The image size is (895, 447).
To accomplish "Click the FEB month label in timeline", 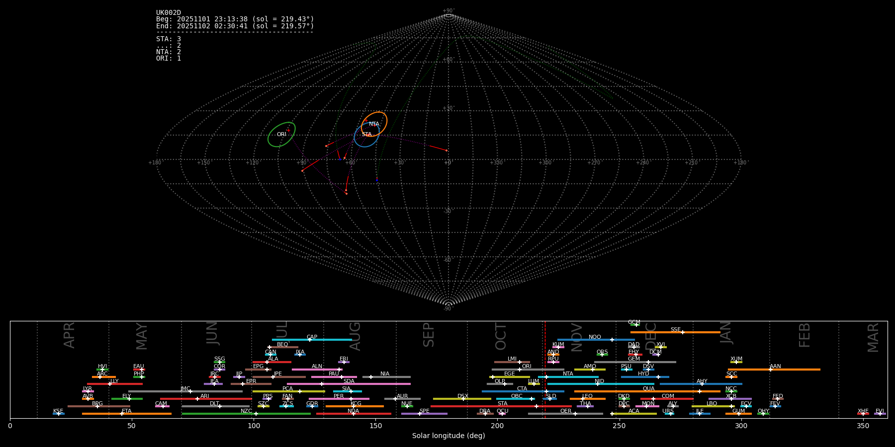I will tap(805, 335).
